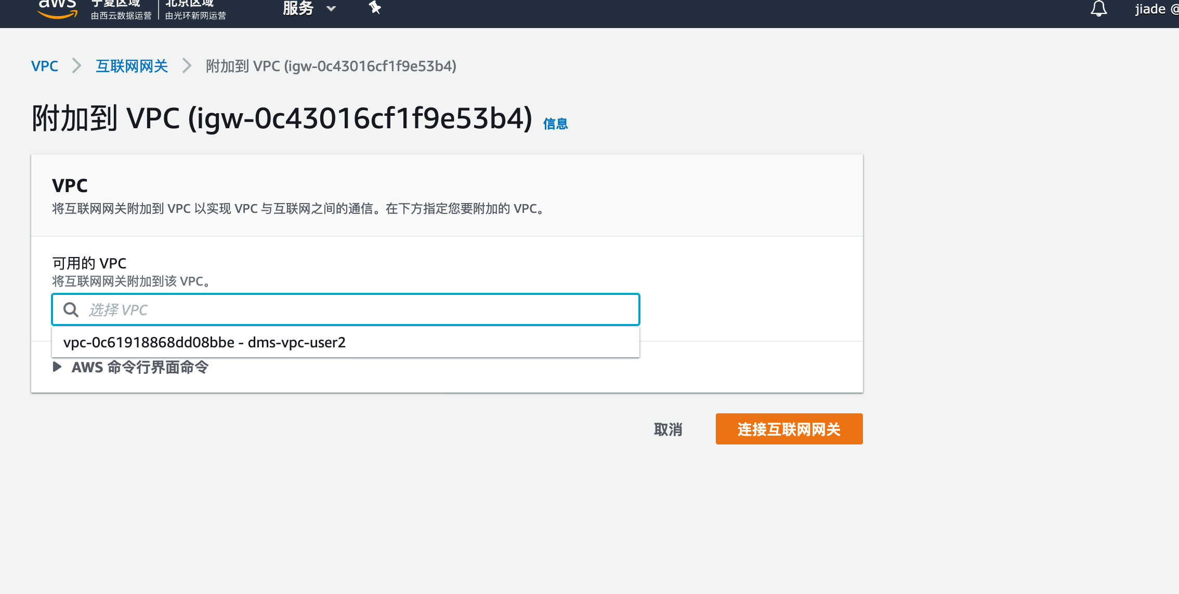The image size is (1179, 594).
Task: Click the magnifier icon in VPC field
Action: tap(71, 310)
